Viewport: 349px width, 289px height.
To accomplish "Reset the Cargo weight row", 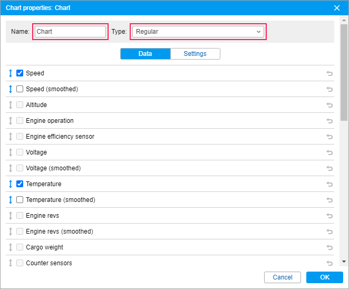I will point(329,247).
